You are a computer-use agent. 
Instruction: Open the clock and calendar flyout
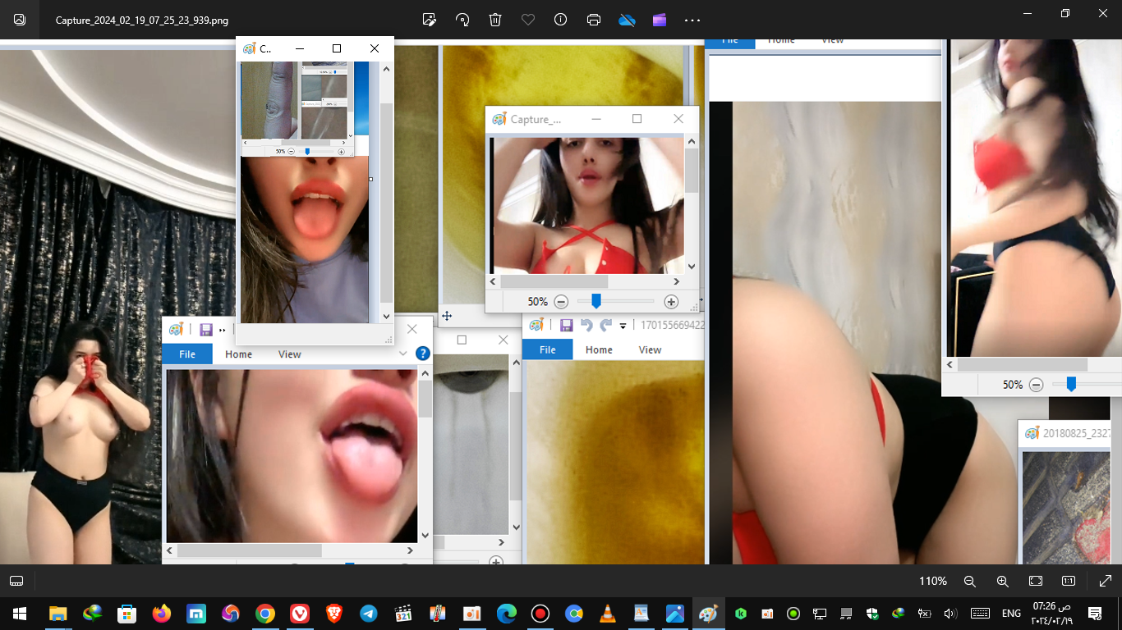[1051, 613]
